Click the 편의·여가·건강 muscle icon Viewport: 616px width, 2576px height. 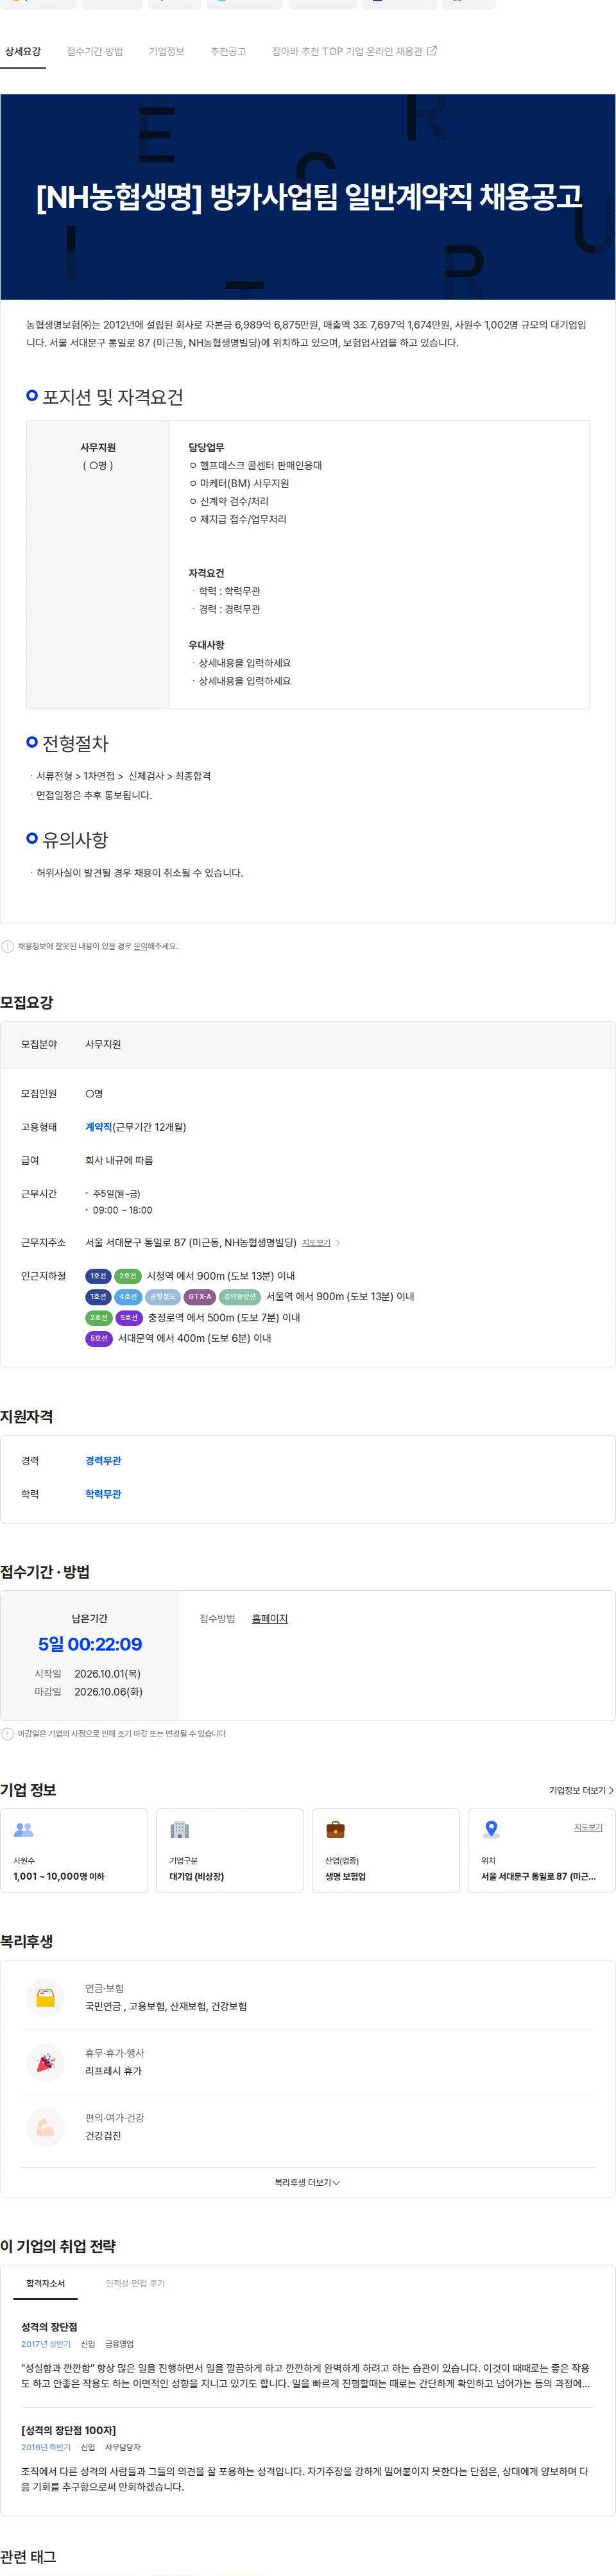[45, 2128]
